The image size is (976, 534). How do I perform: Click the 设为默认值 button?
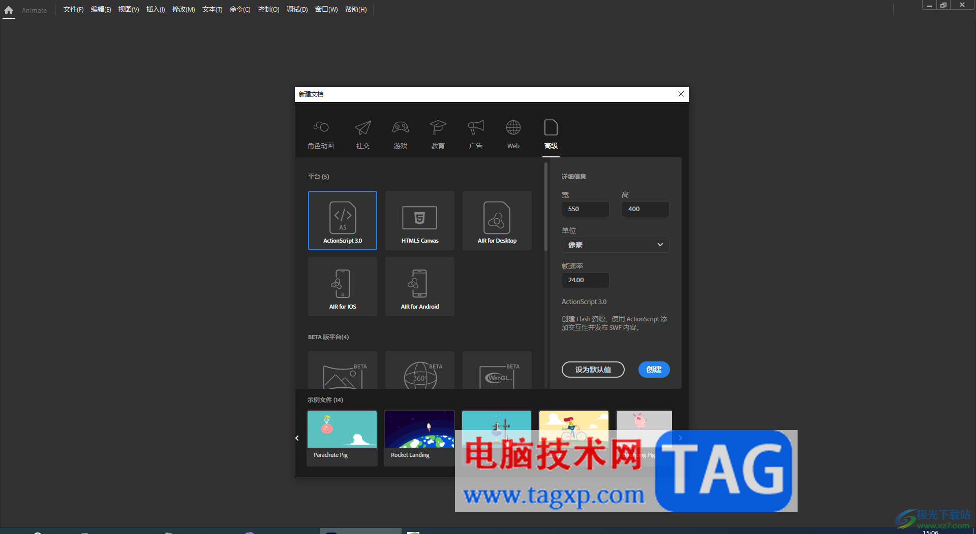click(x=593, y=370)
